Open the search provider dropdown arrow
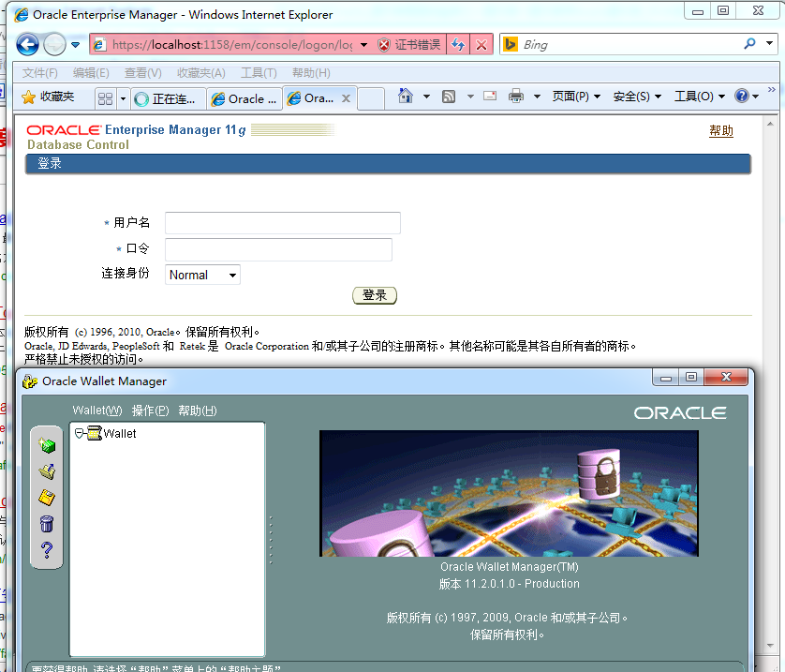Viewport: 785px width, 672px height. point(769,43)
